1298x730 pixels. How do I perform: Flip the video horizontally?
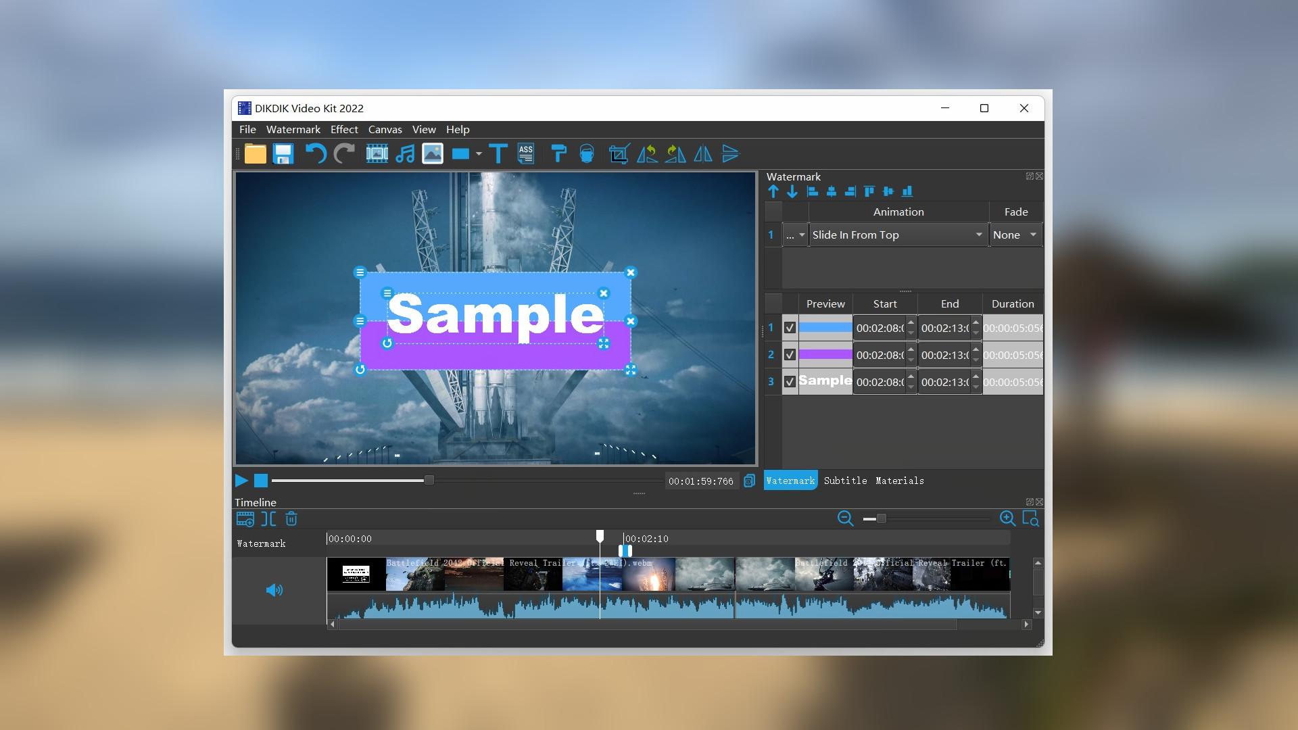pyautogui.click(x=702, y=154)
